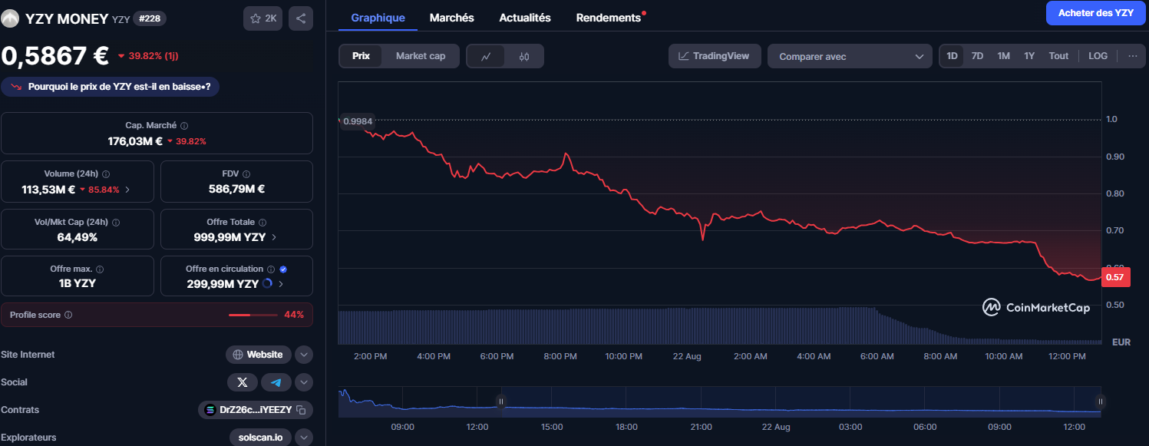Open the Rendements tab
Viewport: 1149px width, 446px height.
(609, 18)
